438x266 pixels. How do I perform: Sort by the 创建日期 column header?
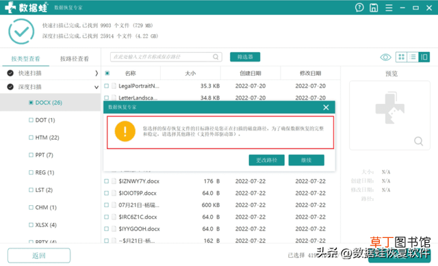coord(250,73)
